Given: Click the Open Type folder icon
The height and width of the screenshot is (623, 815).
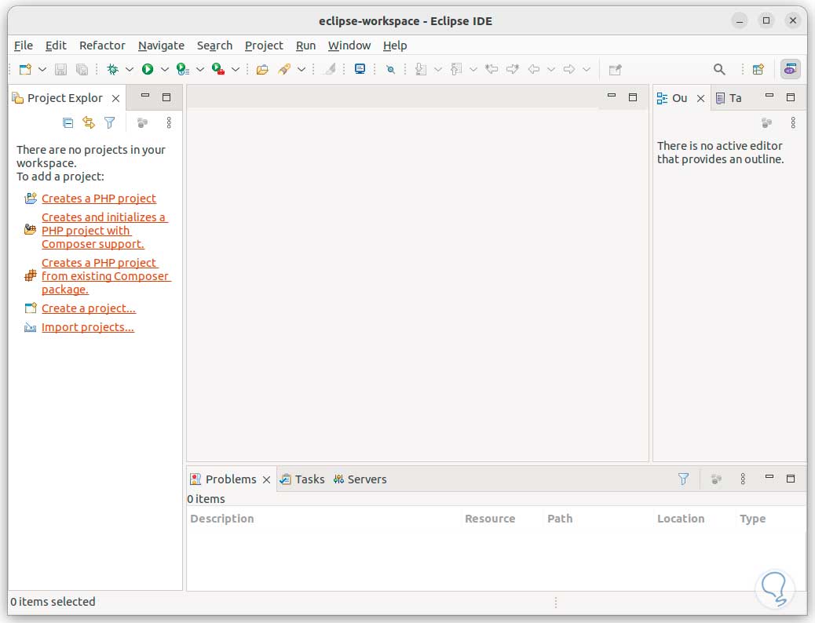Looking at the screenshot, I should point(262,69).
